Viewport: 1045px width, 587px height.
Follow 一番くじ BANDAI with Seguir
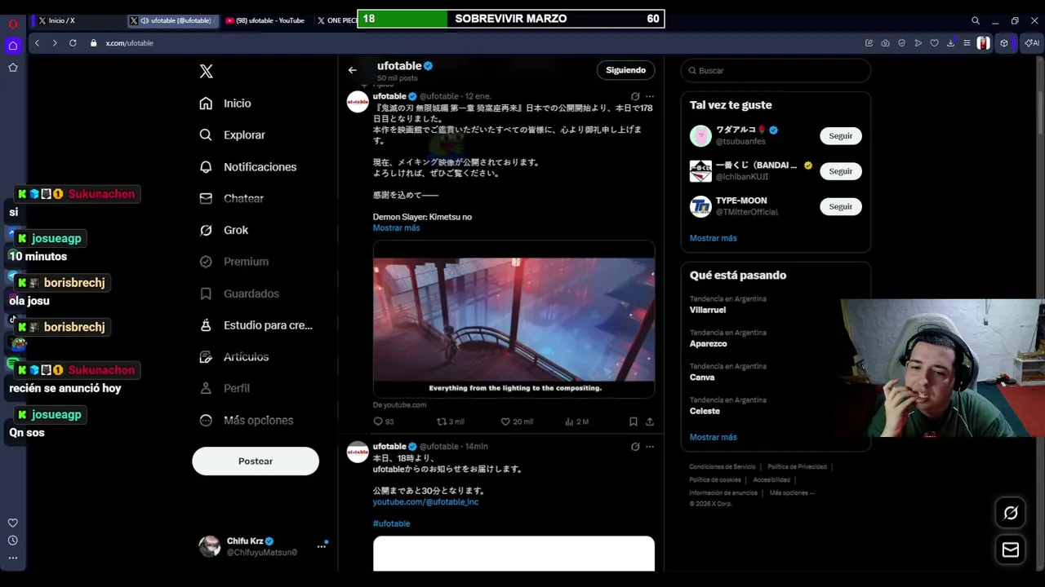pyautogui.click(x=841, y=171)
